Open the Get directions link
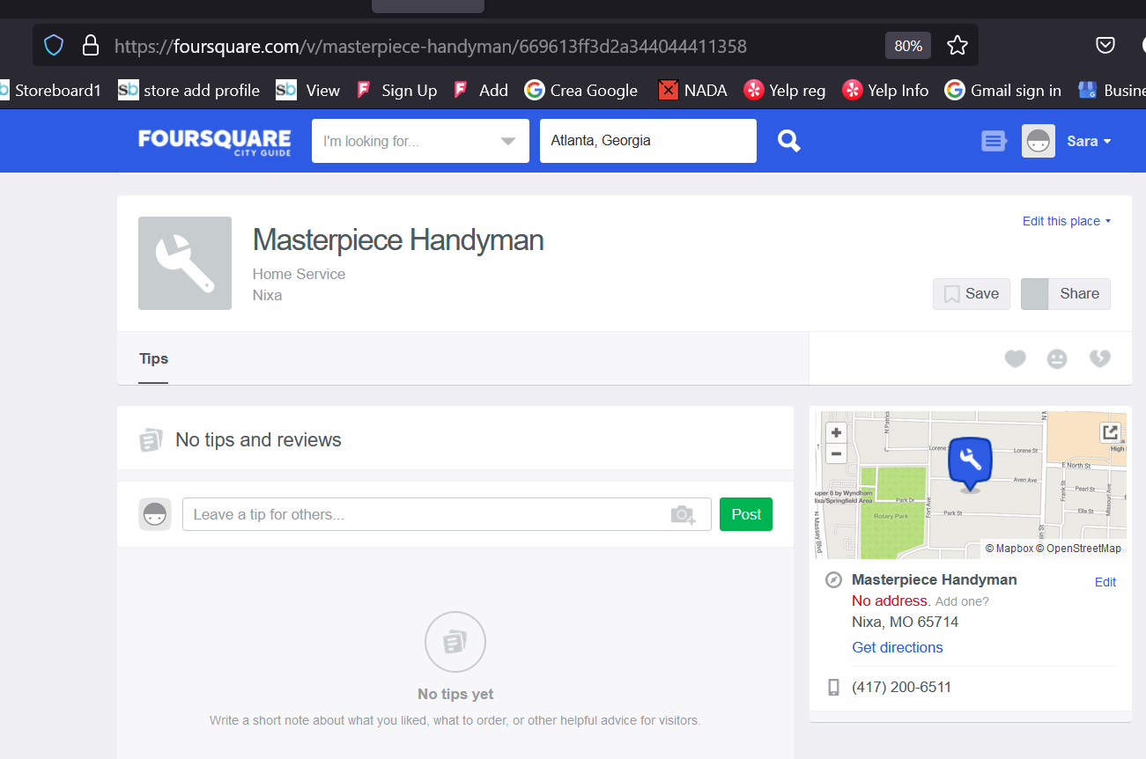 coord(898,647)
